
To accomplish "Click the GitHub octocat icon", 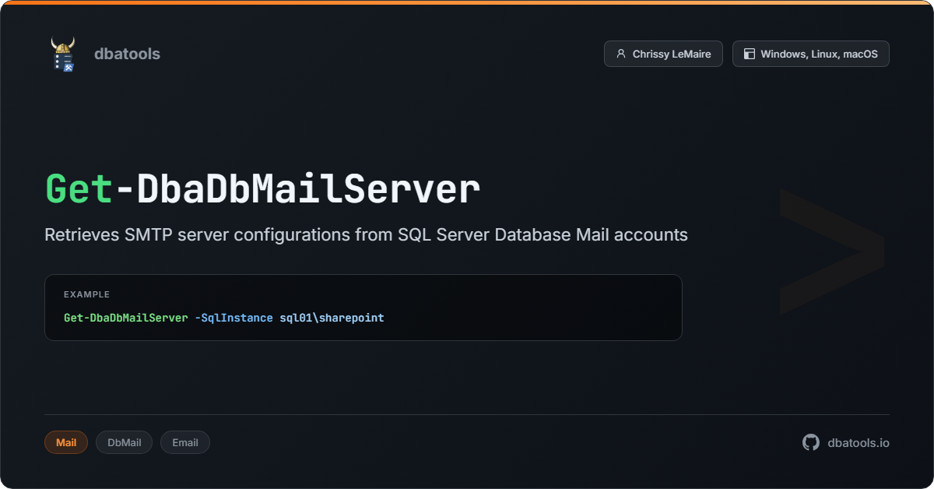I will pos(811,442).
